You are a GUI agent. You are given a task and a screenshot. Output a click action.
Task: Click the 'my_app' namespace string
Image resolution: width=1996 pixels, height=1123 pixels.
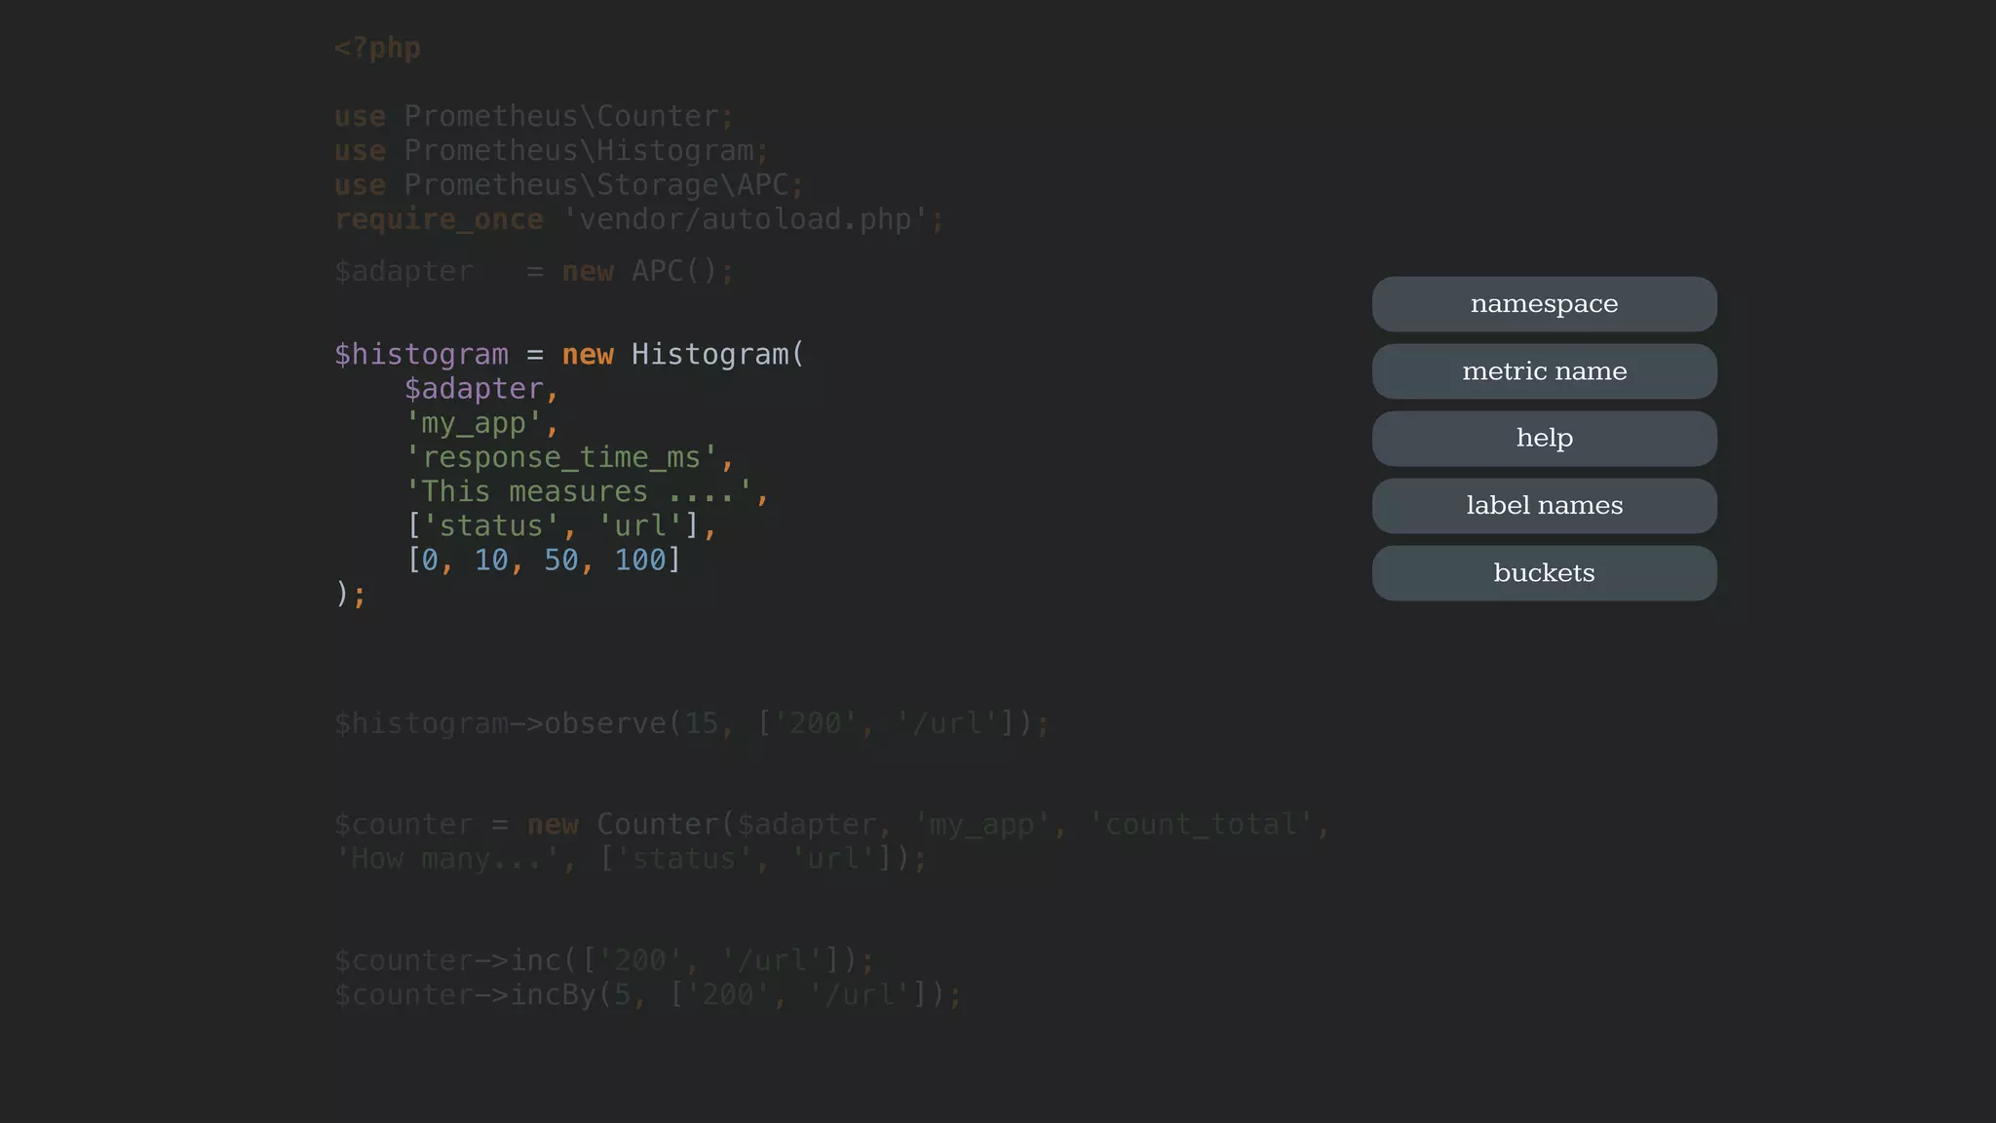[474, 423]
